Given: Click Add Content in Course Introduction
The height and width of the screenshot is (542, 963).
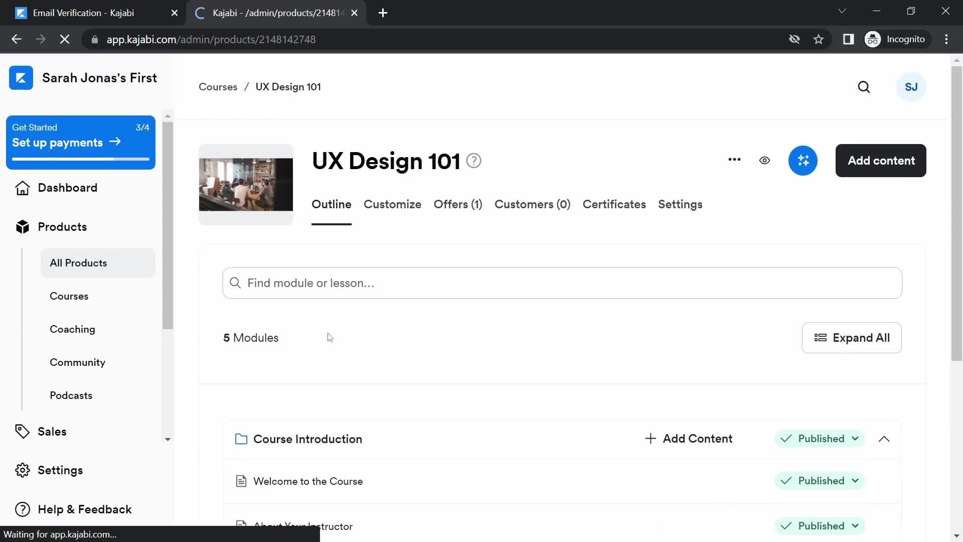Looking at the screenshot, I should pos(688,439).
